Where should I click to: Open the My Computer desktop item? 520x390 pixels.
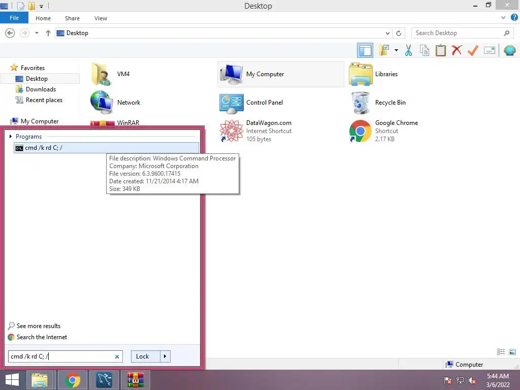coord(280,74)
